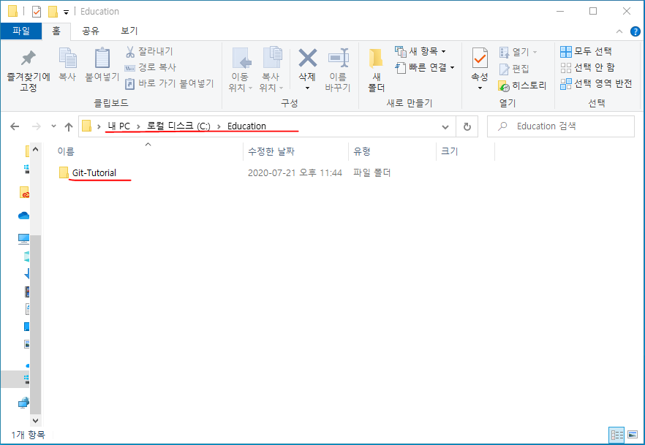
Task: Open recent locations dropdown arrow
Action: click(53, 126)
